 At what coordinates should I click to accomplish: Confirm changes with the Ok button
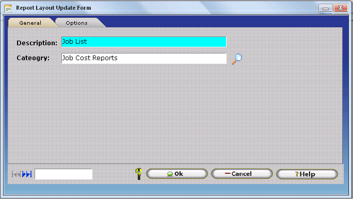click(176, 174)
